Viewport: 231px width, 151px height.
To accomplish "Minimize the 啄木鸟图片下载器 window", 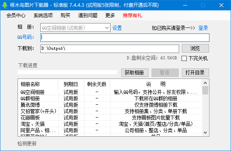I will pyautogui.click(x=185, y=5).
